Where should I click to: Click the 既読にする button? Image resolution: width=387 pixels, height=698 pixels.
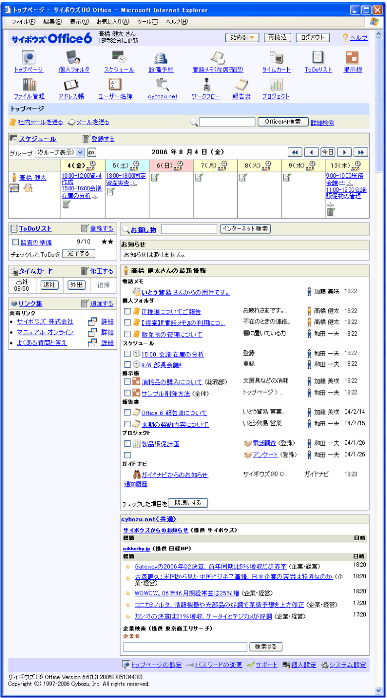[x=188, y=503]
